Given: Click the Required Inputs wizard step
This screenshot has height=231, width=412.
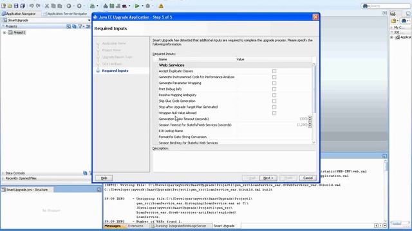Looking at the screenshot, I should click(115, 71).
